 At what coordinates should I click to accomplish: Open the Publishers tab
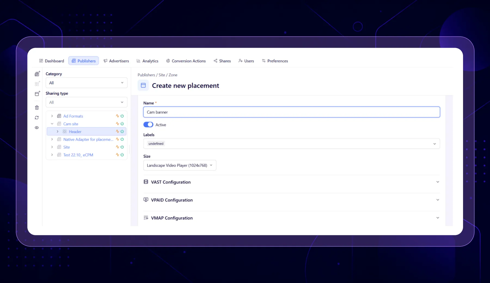click(84, 61)
